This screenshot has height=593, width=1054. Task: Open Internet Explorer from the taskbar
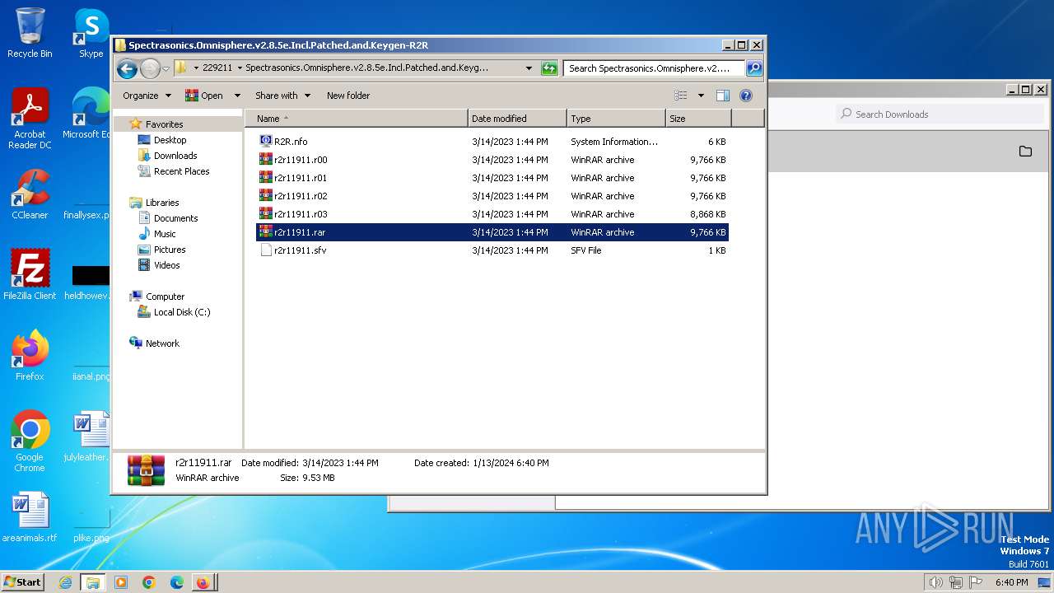click(65, 582)
